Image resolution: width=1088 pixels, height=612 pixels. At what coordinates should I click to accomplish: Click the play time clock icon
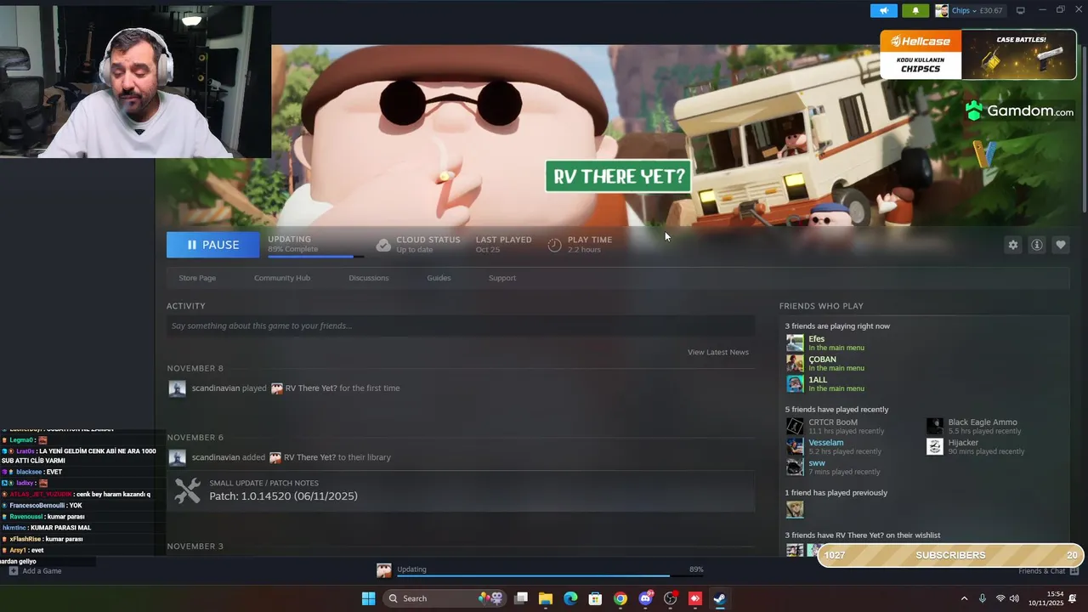pos(554,245)
